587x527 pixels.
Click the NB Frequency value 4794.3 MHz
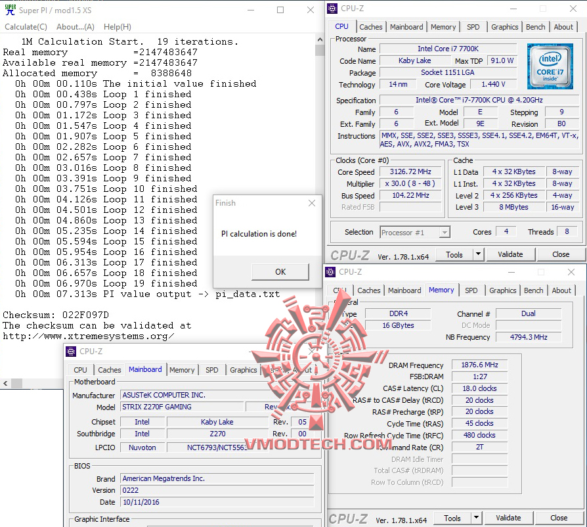click(x=528, y=337)
